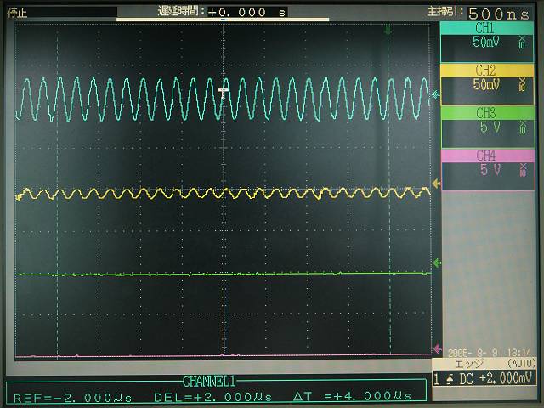Click the delay time +0.000 s field
This screenshot has height=408, width=544.
pyautogui.click(x=246, y=12)
